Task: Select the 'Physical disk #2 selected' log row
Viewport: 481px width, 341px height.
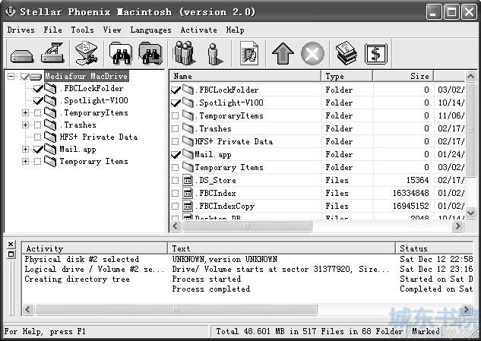Action: (81, 260)
